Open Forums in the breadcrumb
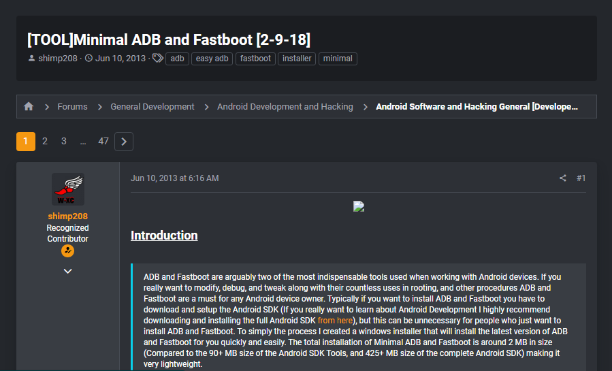The image size is (612, 371). coord(72,106)
